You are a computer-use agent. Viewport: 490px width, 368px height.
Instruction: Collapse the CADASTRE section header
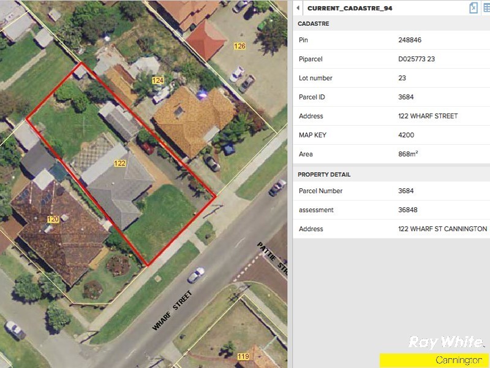312,23
